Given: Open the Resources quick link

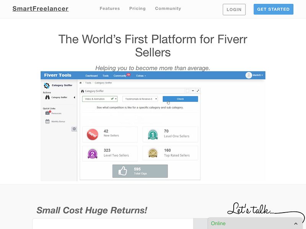Looking at the screenshot, I should (56, 113).
